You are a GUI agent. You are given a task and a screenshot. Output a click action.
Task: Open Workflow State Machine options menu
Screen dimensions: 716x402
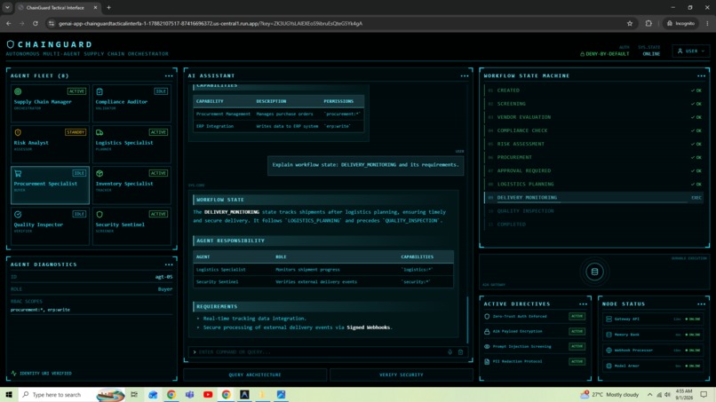click(702, 75)
